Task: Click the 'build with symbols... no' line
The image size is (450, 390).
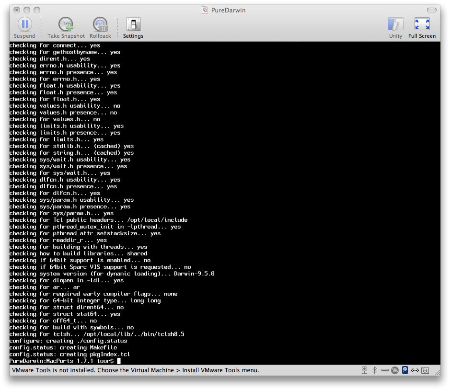Action: point(71,327)
